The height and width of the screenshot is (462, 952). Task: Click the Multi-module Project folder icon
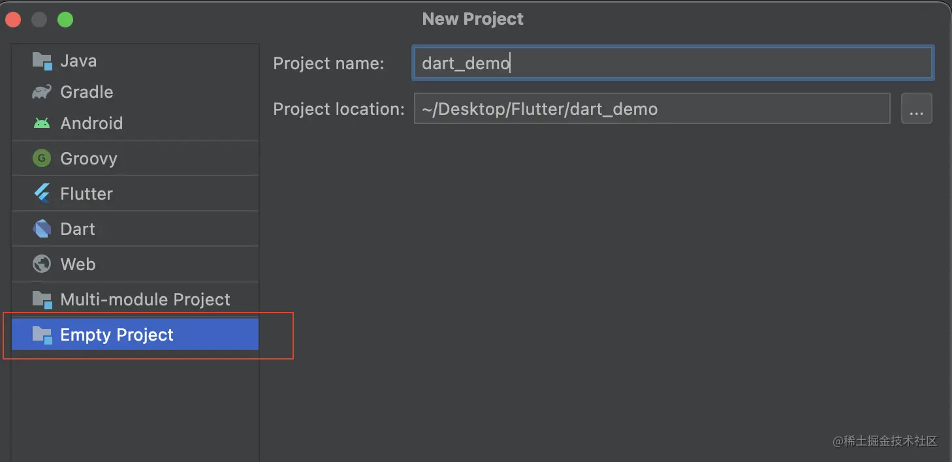42,300
